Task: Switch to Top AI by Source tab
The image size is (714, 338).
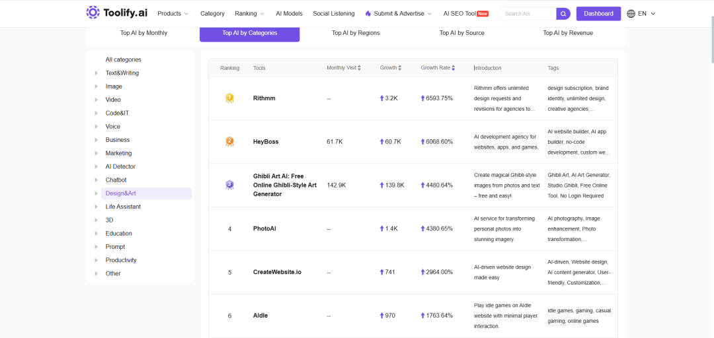Action: 461,33
